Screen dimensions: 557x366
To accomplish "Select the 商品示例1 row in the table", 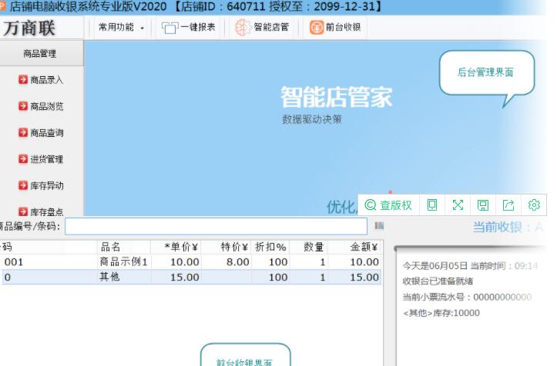I will point(123,262).
